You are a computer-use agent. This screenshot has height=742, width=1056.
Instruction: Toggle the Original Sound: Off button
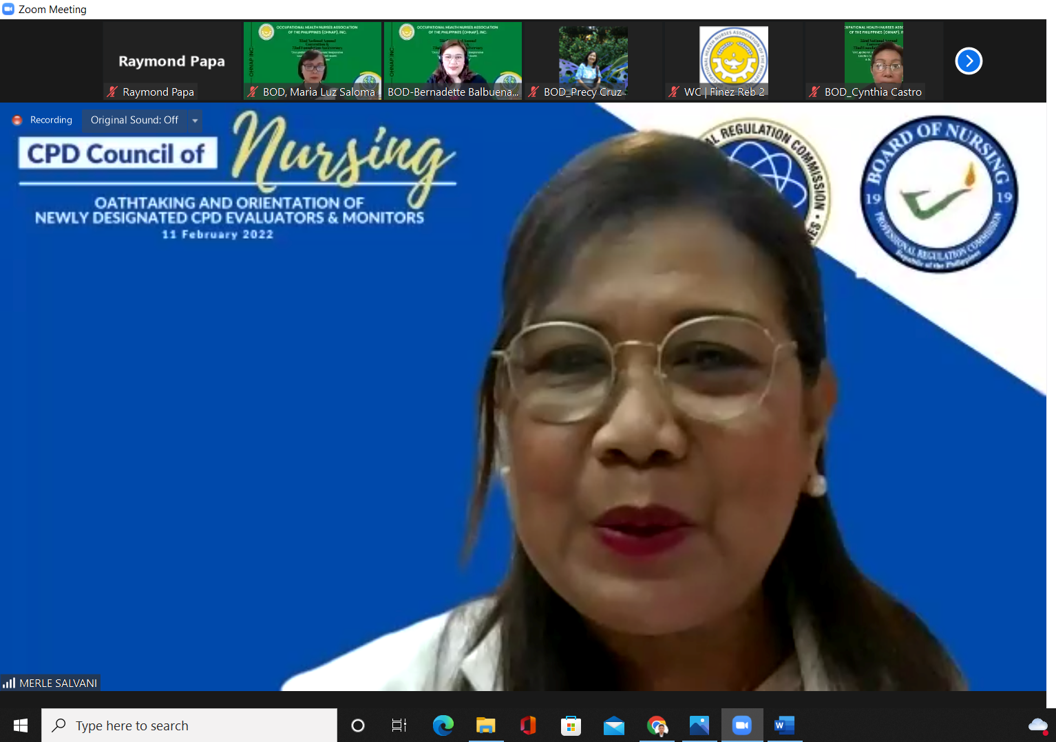pyautogui.click(x=135, y=120)
